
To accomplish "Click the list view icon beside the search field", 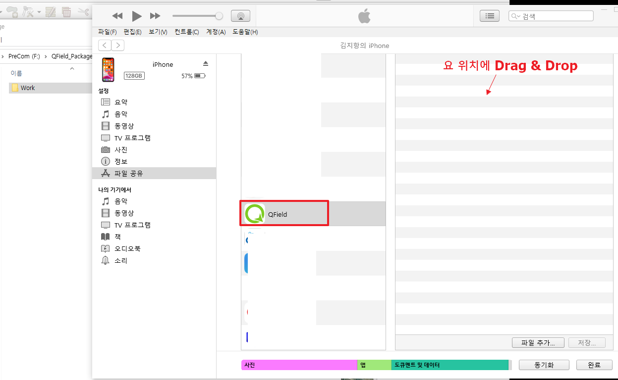I will (x=490, y=15).
